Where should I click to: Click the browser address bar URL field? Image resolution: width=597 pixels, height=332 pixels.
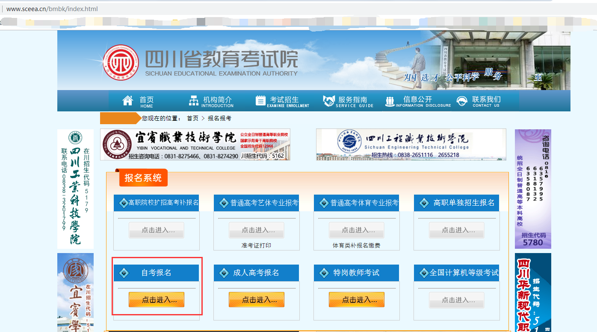pos(51,9)
